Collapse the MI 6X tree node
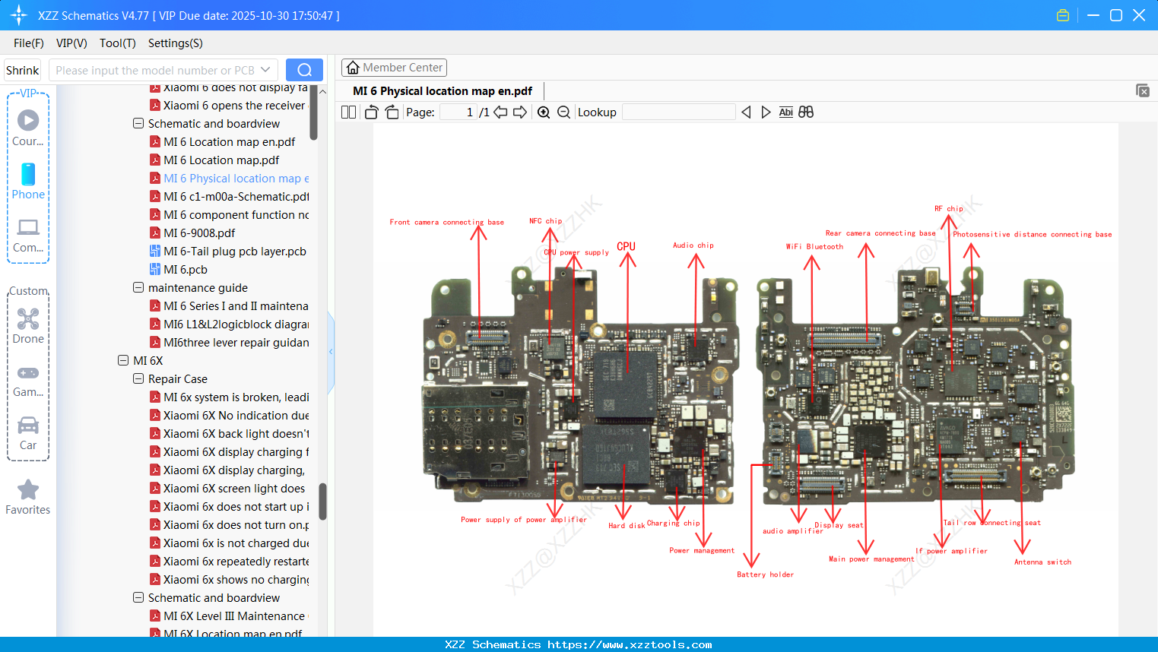Screen dimensions: 1158x652 click(123, 361)
